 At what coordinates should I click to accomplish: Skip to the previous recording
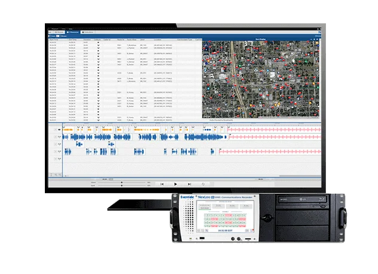coord(161,184)
